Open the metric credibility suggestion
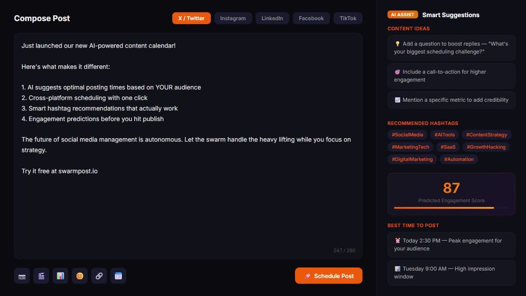 (x=451, y=100)
